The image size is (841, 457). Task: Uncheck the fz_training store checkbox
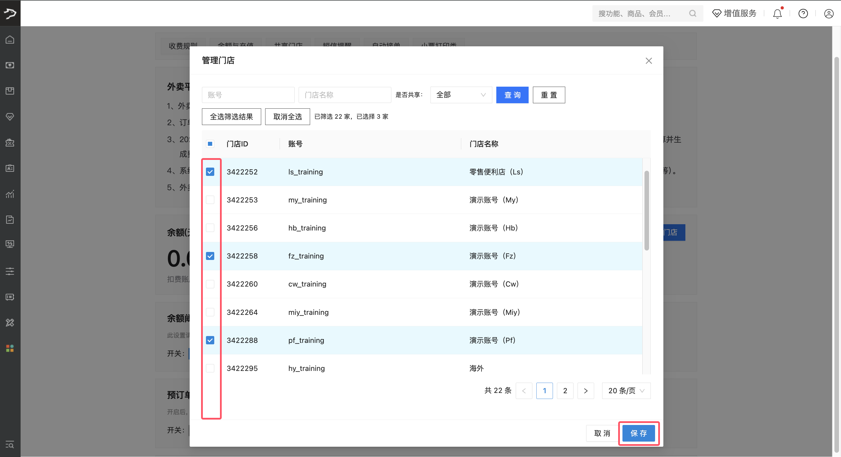click(210, 256)
